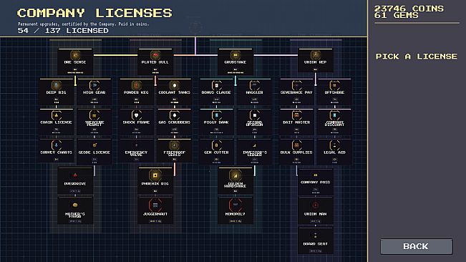Click the Monopoly name label
The width and height of the screenshot is (466, 262).
pos(236,214)
